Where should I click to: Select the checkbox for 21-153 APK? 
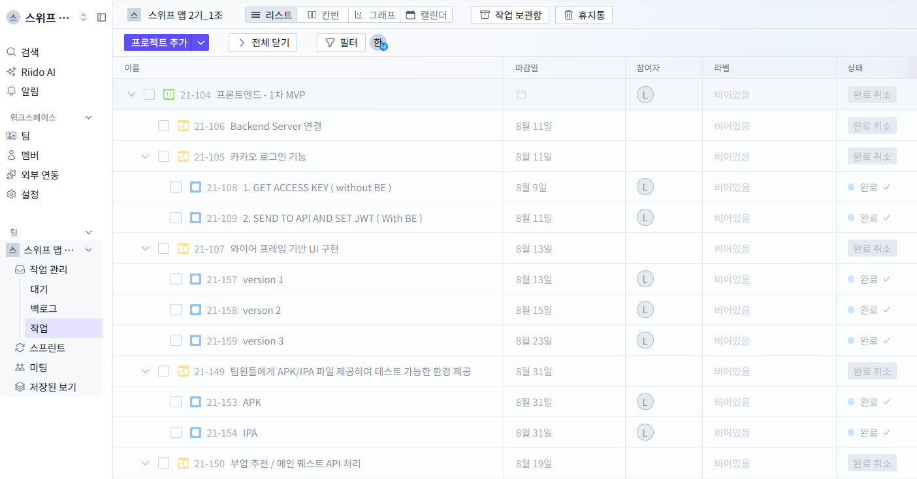tap(176, 402)
